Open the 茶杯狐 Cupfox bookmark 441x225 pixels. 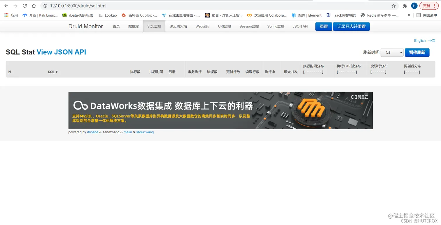pos(139,15)
